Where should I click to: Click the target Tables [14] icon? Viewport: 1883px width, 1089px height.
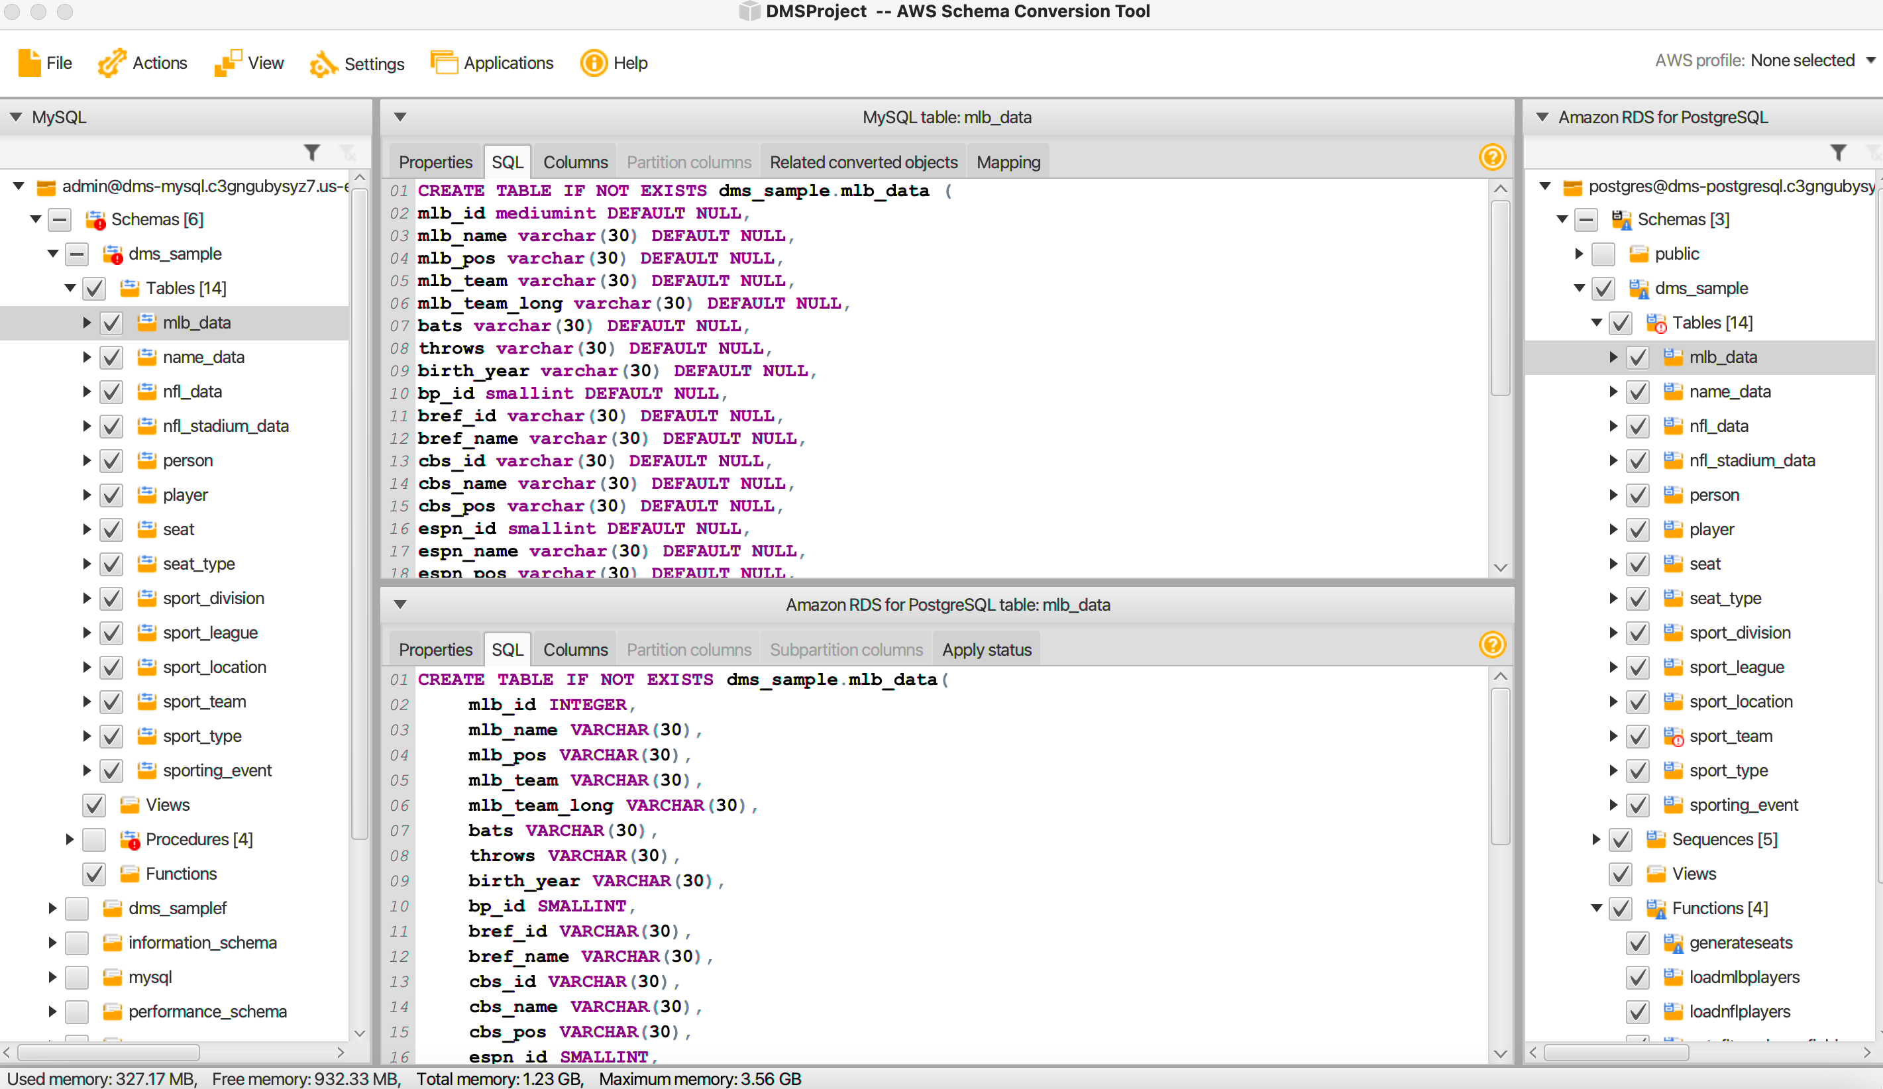pos(1656,323)
